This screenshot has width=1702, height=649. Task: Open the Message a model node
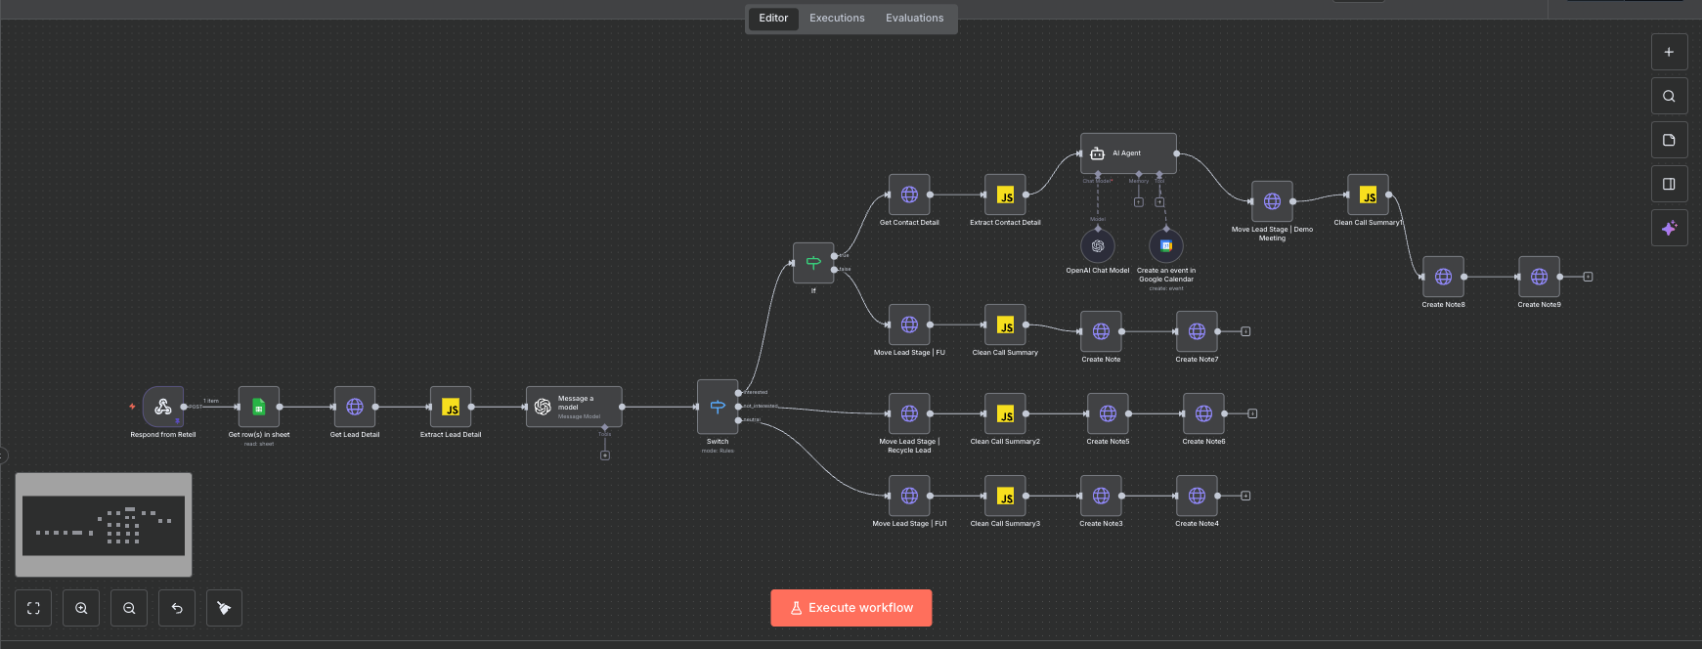[x=574, y=407]
